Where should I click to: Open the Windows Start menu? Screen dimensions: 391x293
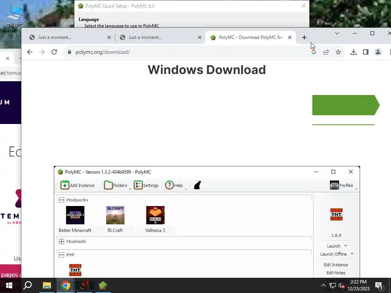pos(9,285)
